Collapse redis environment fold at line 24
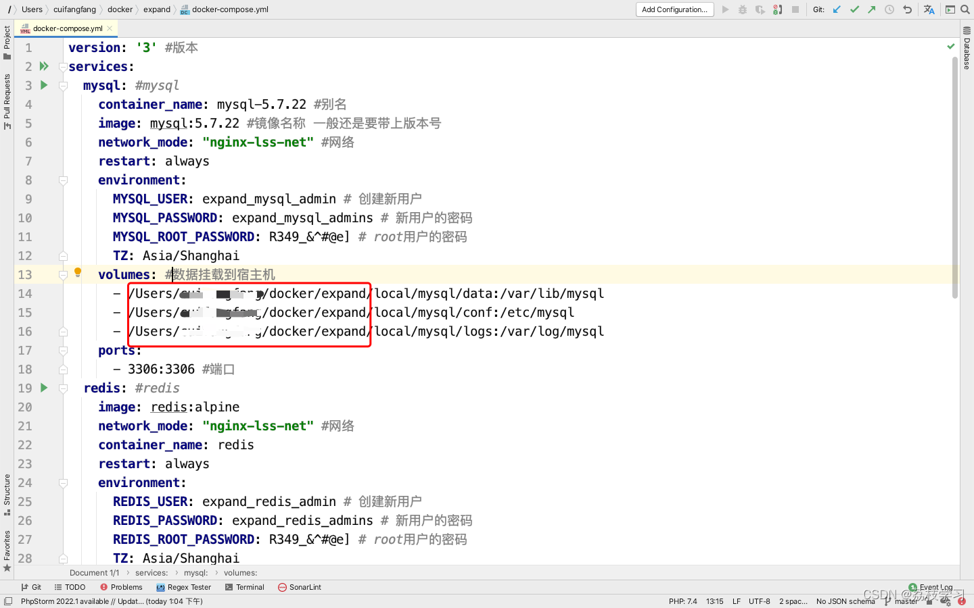This screenshot has width=974, height=608. click(x=63, y=483)
